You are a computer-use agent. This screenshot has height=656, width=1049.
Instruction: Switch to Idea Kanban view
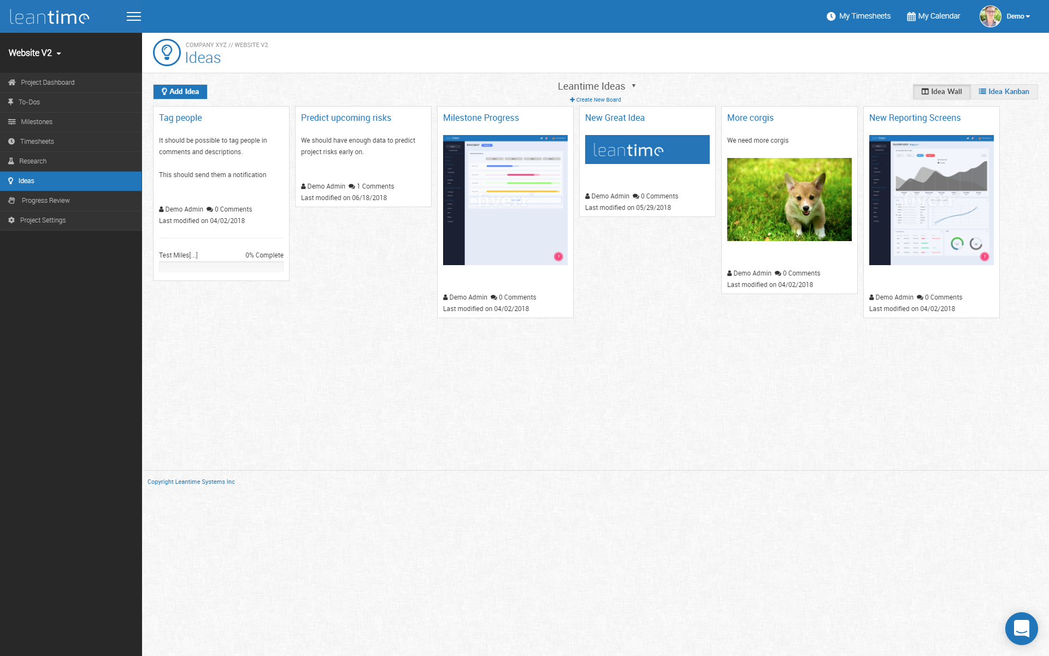coord(1004,92)
